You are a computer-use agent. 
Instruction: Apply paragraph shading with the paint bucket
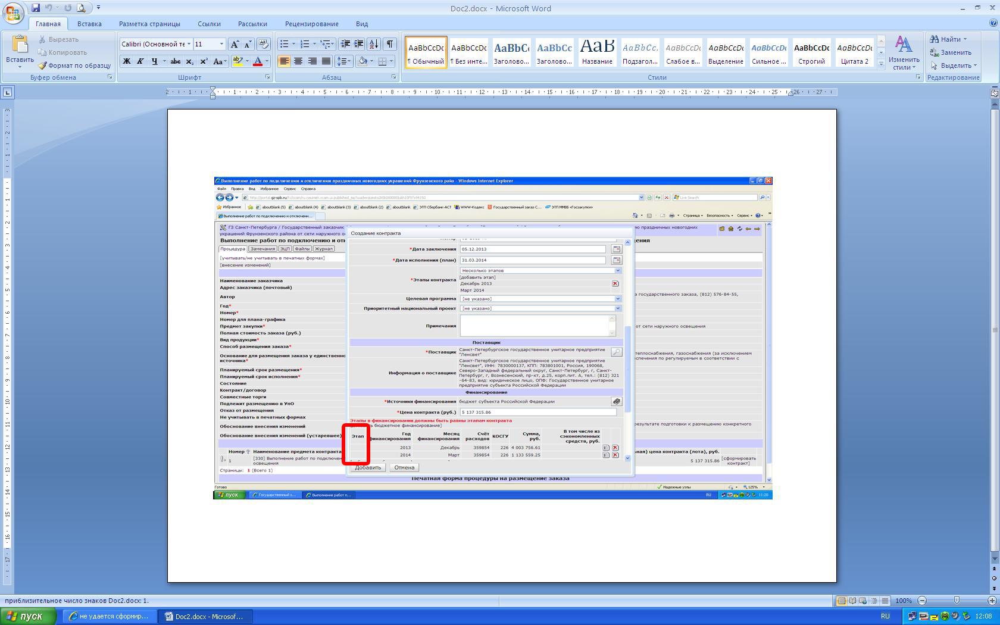(x=362, y=61)
